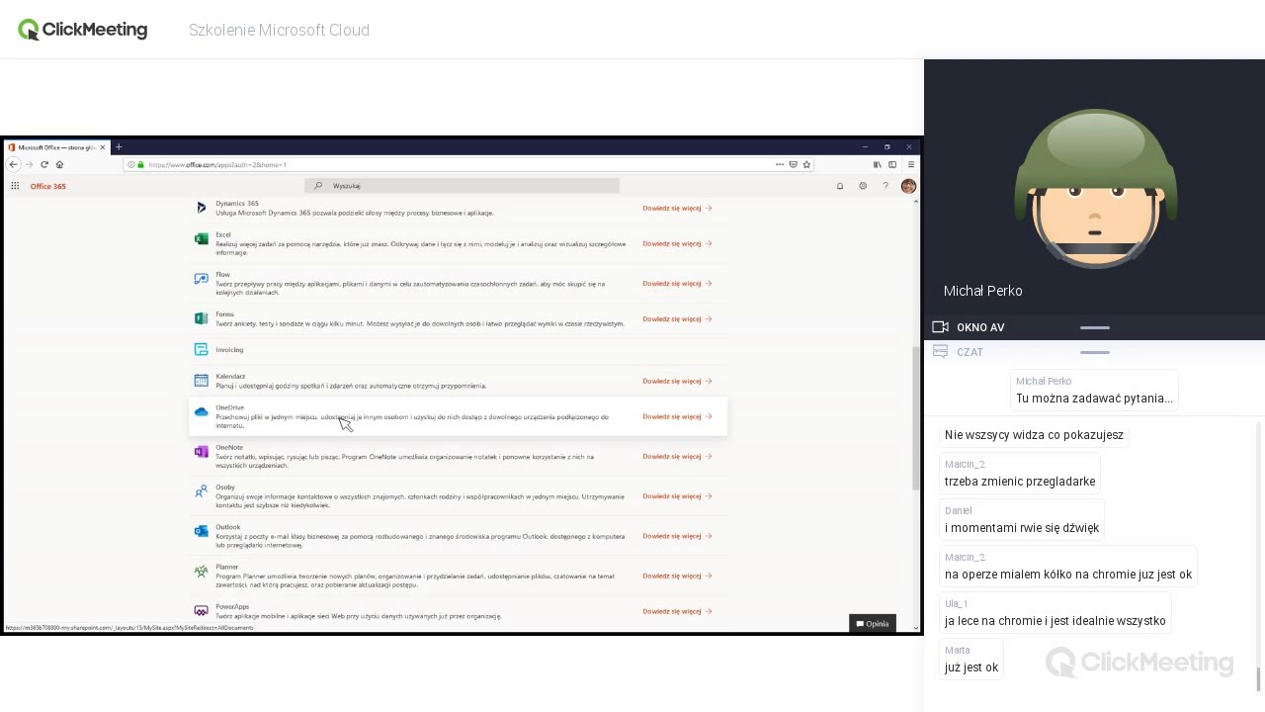The width and height of the screenshot is (1265, 712).
Task: Open the Office account profile picture
Action: coord(908,186)
